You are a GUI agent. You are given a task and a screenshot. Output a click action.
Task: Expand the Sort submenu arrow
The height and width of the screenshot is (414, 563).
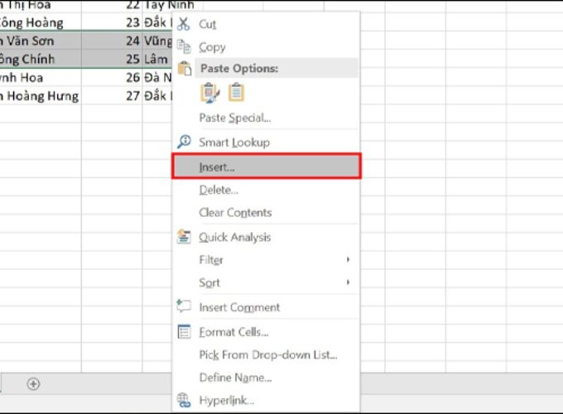[x=348, y=282]
